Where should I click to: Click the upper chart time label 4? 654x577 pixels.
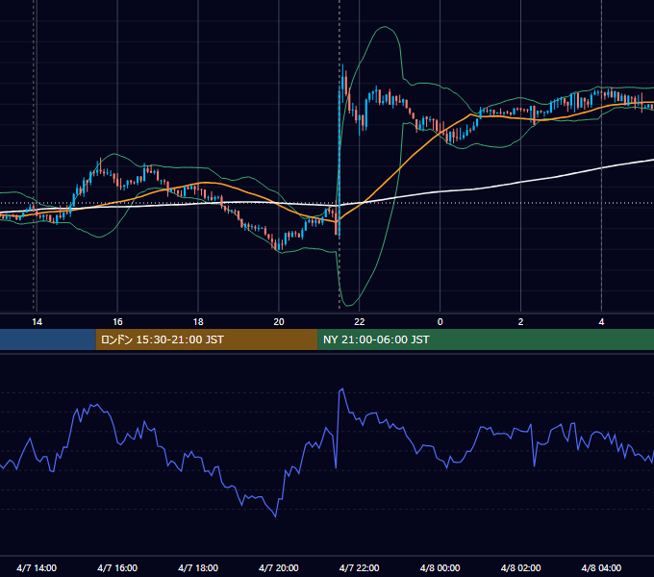click(x=601, y=322)
